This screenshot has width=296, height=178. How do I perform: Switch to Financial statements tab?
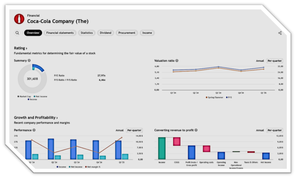tap(60, 33)
